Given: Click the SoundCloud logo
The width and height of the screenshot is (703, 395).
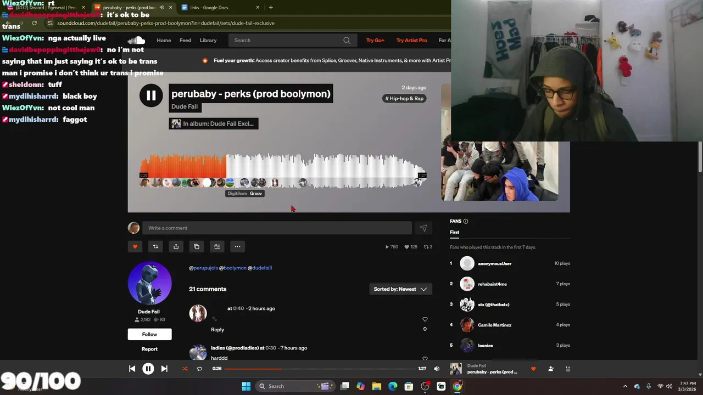Looking at the screenshot, I should [x=136, y=40].
